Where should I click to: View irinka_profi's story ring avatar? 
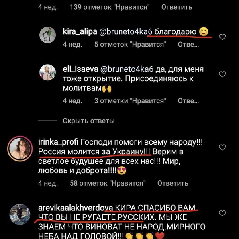pyautogui.click(x=20, y=149)
